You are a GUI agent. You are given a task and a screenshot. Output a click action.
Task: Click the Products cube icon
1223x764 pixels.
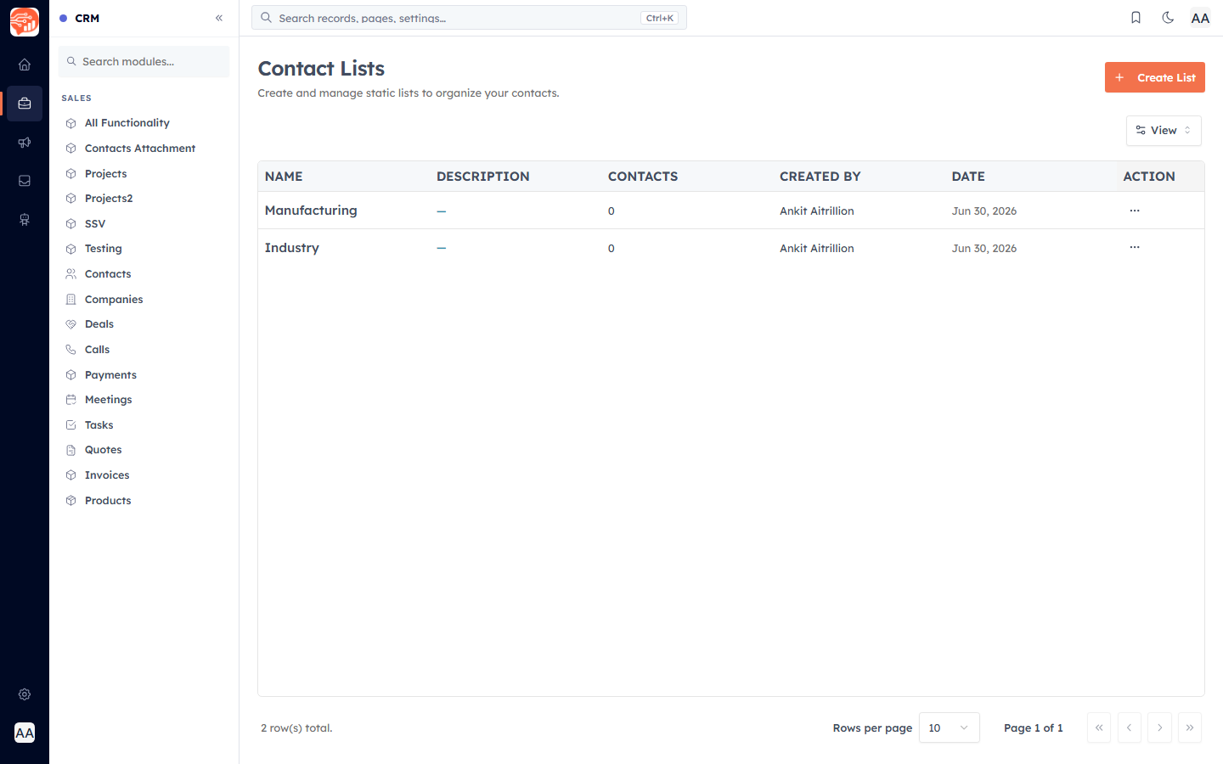(71, 501)
